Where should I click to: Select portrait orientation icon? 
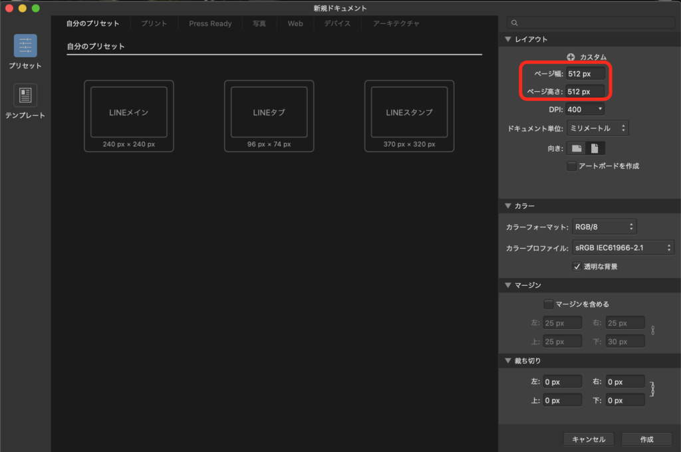coord(595,148)
